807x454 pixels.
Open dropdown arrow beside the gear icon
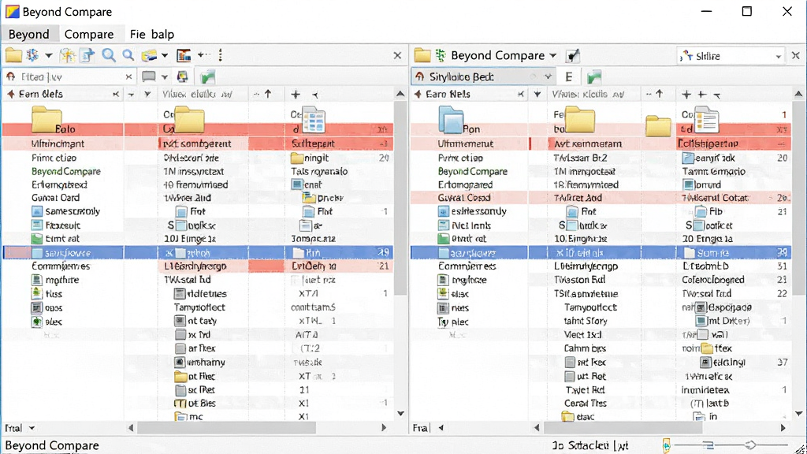coord(48,55)
